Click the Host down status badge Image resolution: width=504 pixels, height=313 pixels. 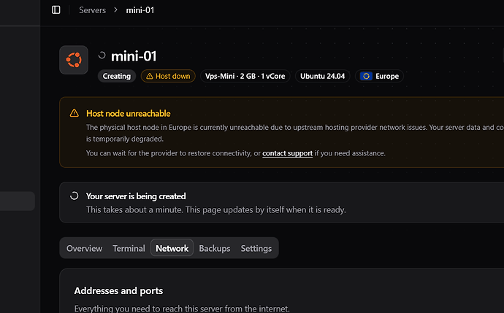click(168, 76)
